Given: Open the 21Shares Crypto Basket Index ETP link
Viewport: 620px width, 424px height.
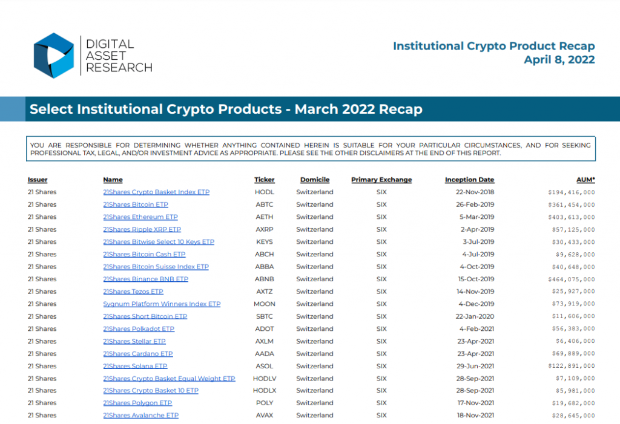Looking at the screenshot, I should click(x=156, y=192).
